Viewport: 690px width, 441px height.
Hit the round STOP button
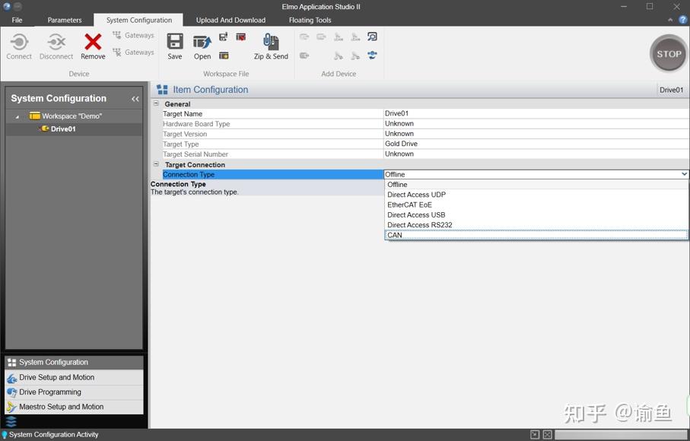[x=669, y=54]
